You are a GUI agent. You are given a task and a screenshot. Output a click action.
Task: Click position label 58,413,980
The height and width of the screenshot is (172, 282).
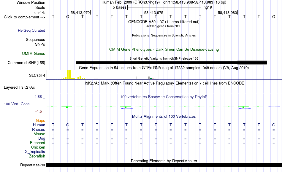pos(227,12)
